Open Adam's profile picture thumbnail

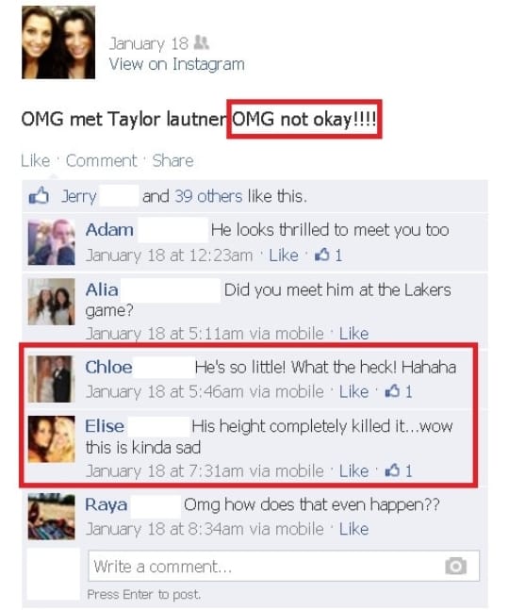pos(51,242)
